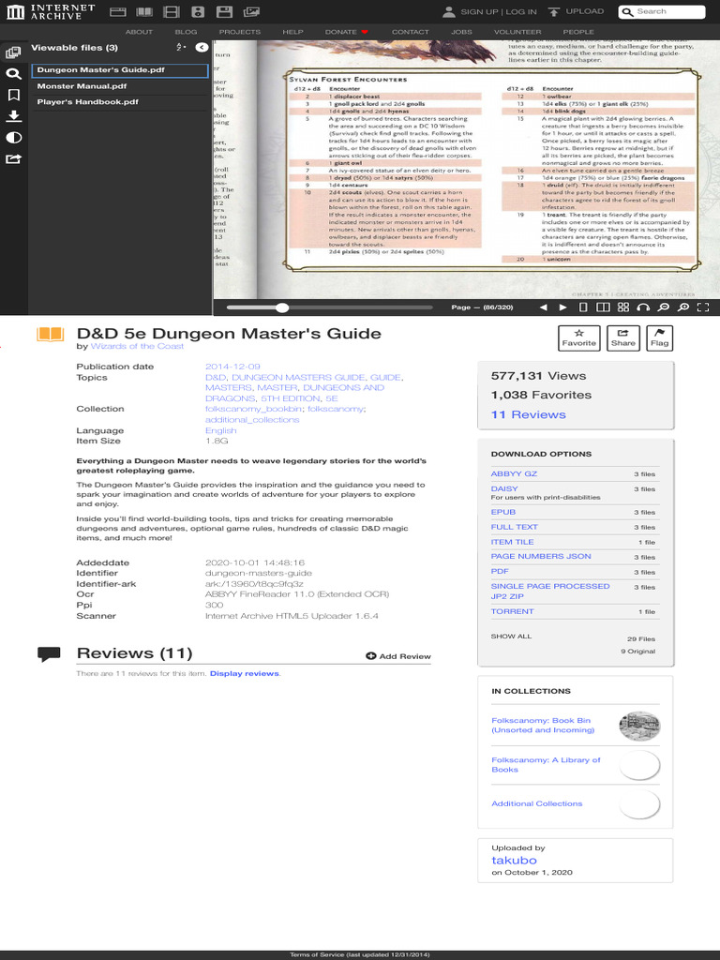
Task: Click the Favorite star button
Action: point(578,337)
